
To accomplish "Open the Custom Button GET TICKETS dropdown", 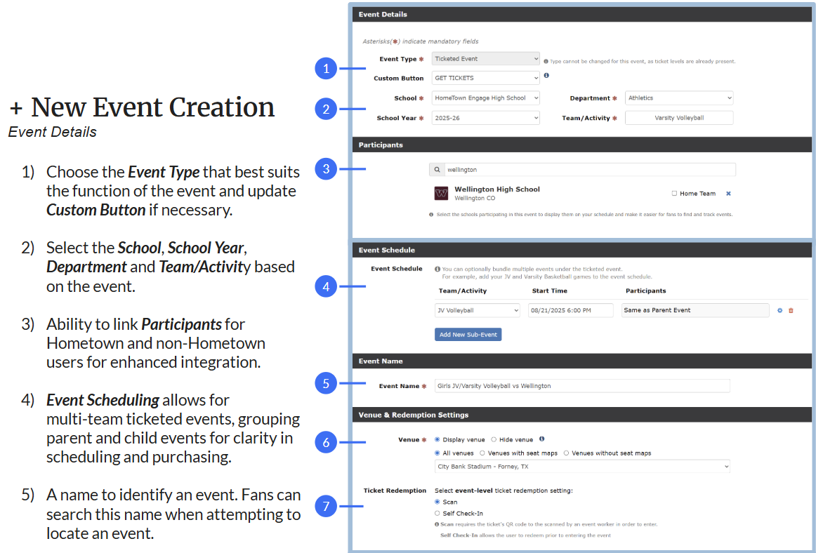I will coord(485,78).
